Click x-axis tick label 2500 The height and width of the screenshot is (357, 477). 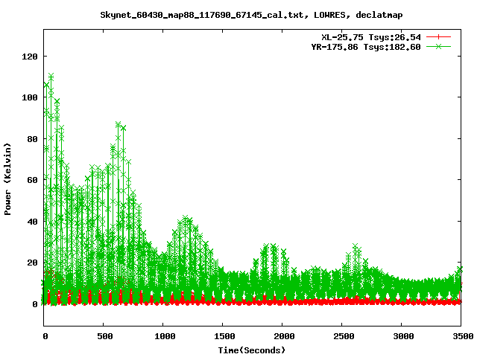(x=344, y=336)
